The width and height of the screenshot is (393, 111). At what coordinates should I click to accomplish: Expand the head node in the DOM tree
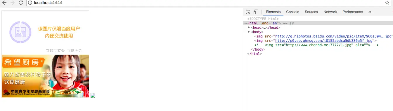click(249, 28)
